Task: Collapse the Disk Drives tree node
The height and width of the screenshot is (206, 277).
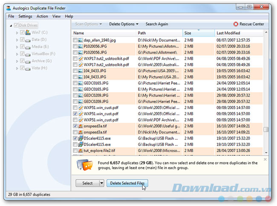Action: (11, 26)
